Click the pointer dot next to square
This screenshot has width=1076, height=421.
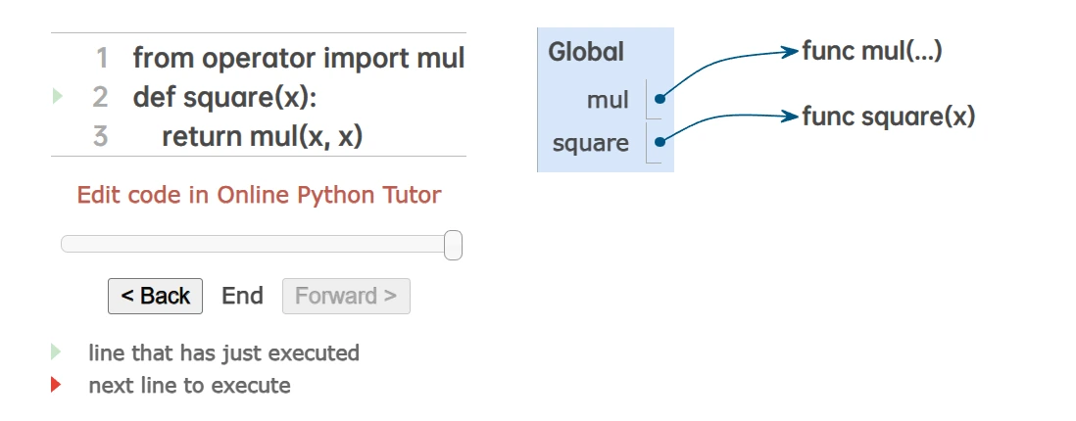pos(660,142)
